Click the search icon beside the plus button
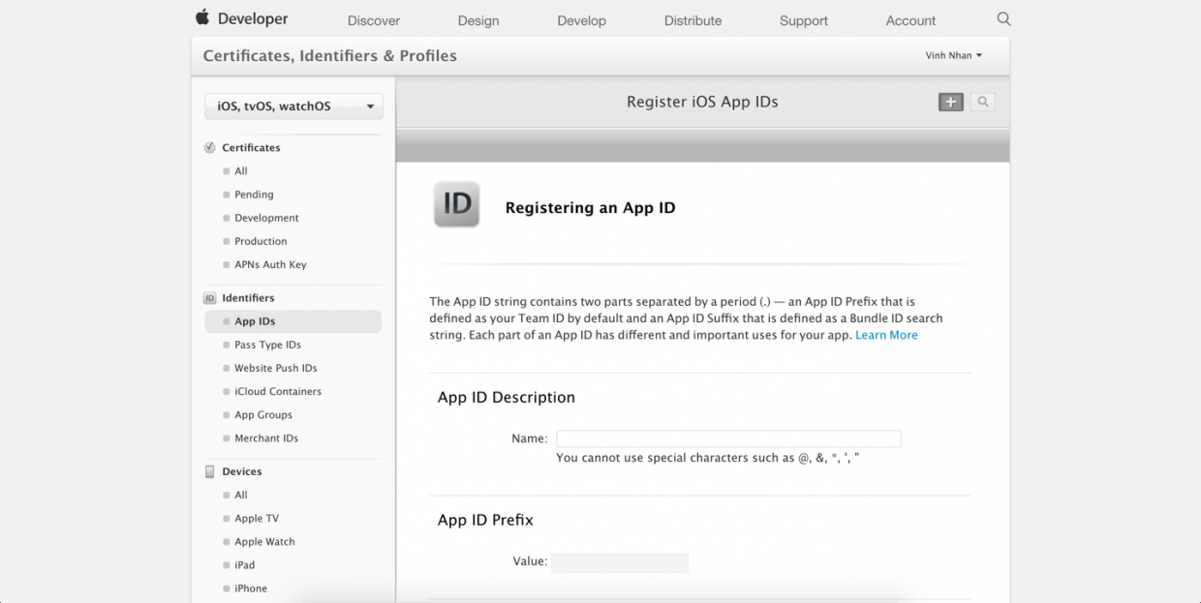The width and height of the screenshot is (1201, 603). (x=982, y=102)
